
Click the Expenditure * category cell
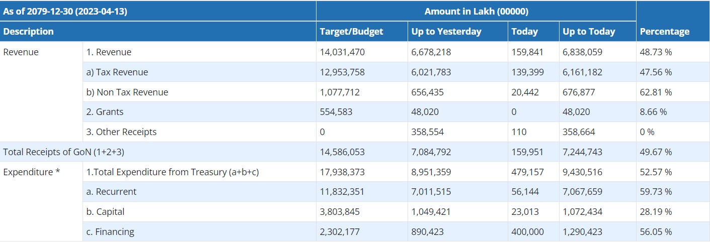coord(32,172)
